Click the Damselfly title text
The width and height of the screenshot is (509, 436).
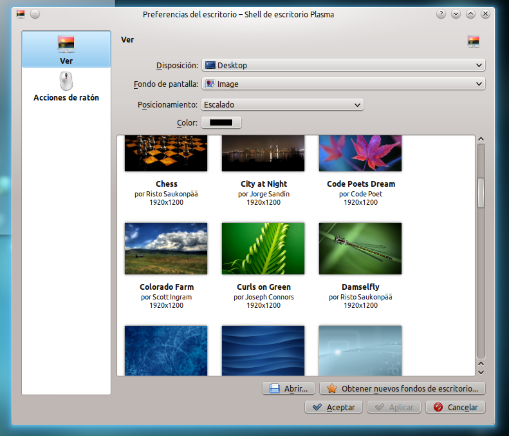[x=360, y=287]
